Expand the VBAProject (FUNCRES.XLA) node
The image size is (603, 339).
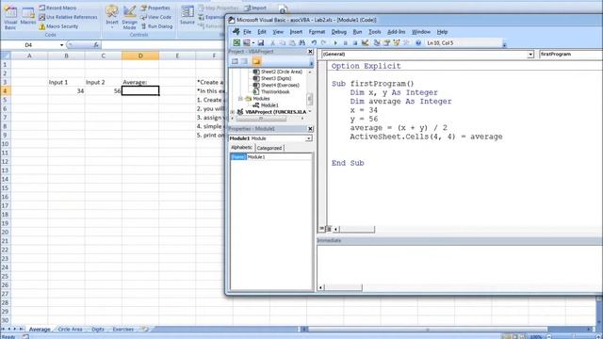[233, 112]
